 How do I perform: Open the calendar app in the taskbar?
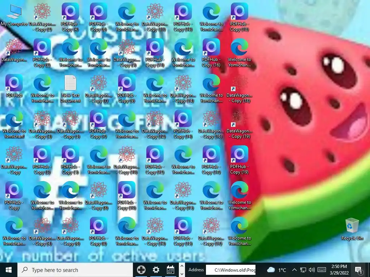point(171,270)
